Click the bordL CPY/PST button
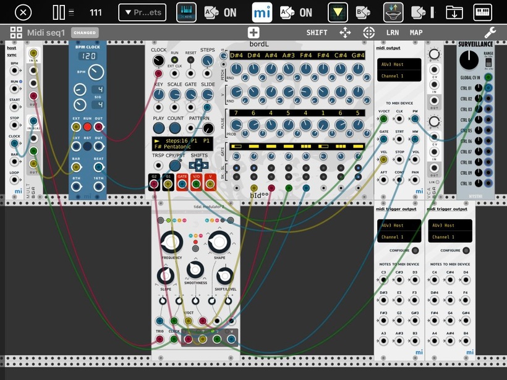The width and height of the screenshot is (507, 380). [x=175, y=166]
